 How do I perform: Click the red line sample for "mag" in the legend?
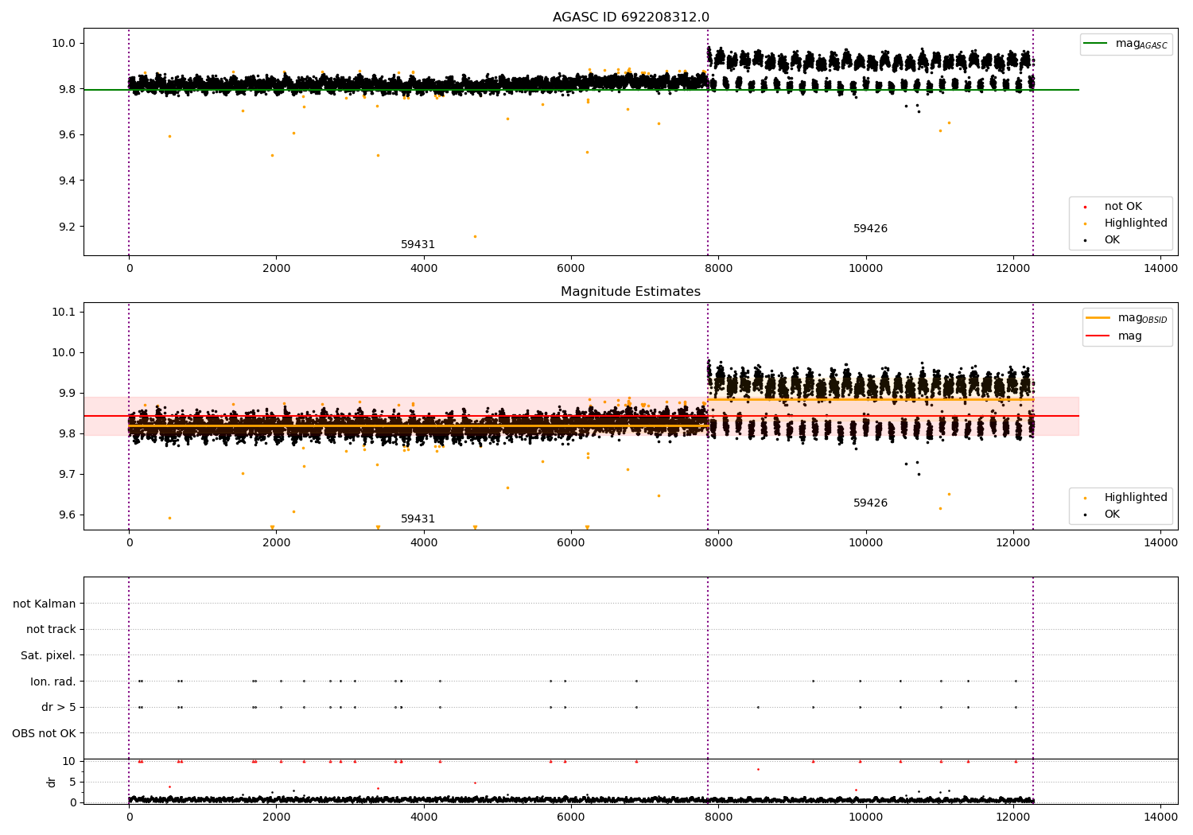point(1098,336)
